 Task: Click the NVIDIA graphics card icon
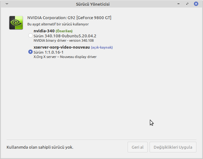16,23
